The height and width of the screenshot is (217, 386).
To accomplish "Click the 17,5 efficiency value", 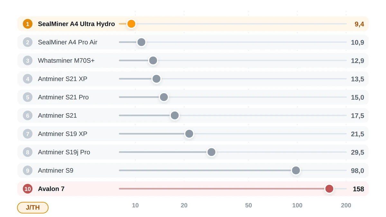I will tap(357, 116).
